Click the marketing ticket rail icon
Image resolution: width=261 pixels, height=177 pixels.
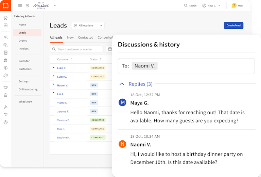pyautogui.click(x=5, y=87)
